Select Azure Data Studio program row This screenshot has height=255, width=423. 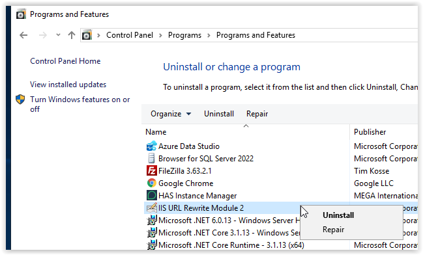(189, 146)
